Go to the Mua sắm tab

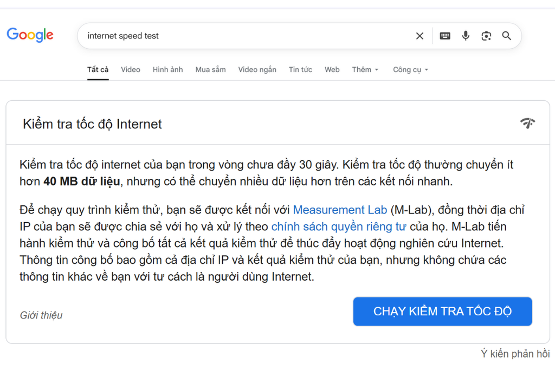pyautogui.click(x=211, y=69)
